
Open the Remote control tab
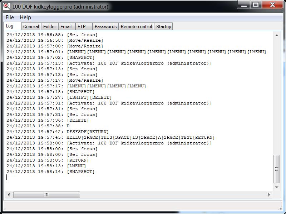tap(136, 26)
